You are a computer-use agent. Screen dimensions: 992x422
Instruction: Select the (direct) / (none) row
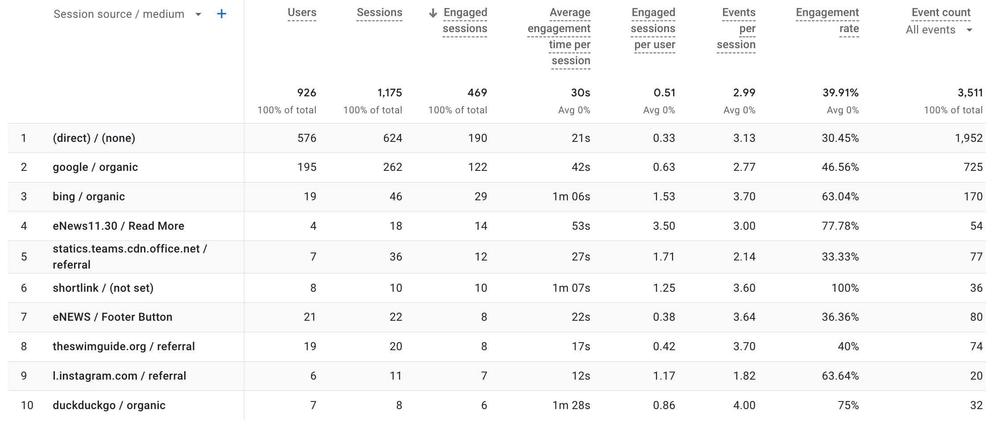94,138
